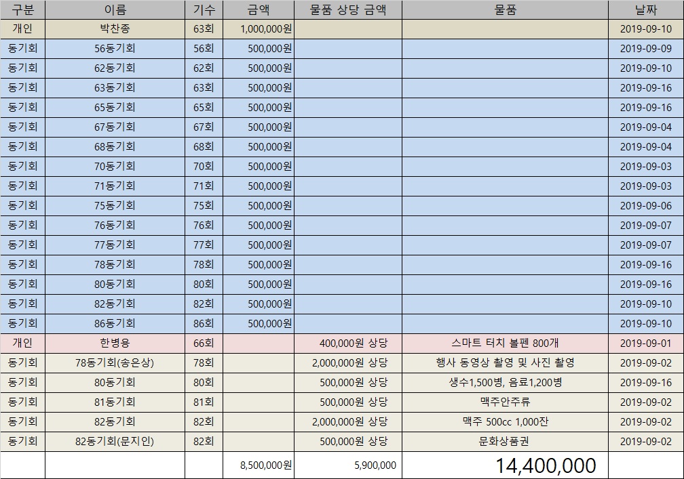Select the 날짜 column header
This screenshot has width=684, height=479.
click(645, 9)
